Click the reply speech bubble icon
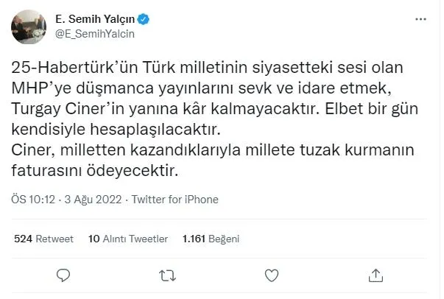The height and width of the screenshot is (299, 444). (x=64, y=275)
